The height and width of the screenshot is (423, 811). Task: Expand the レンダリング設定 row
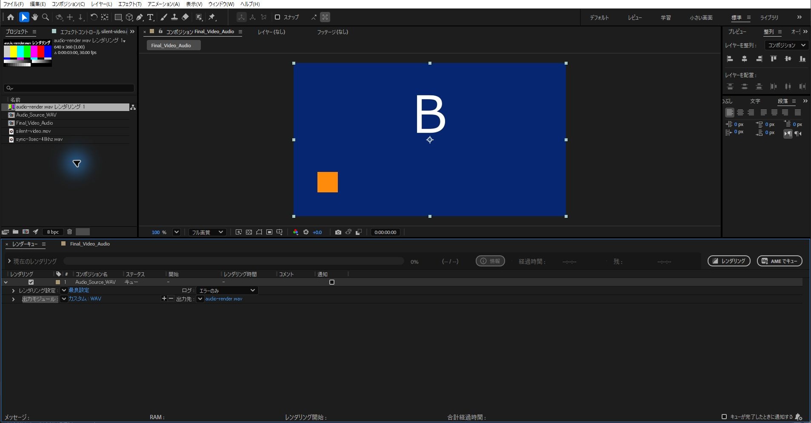tap(13, 291)
